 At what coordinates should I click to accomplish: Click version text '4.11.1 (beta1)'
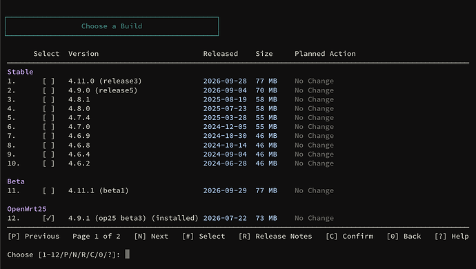pos(99,191)
